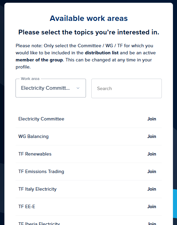This screenshot has width=177, height=225.
Task: Click the distribution list bold text
Action: (x=102, y=53)
